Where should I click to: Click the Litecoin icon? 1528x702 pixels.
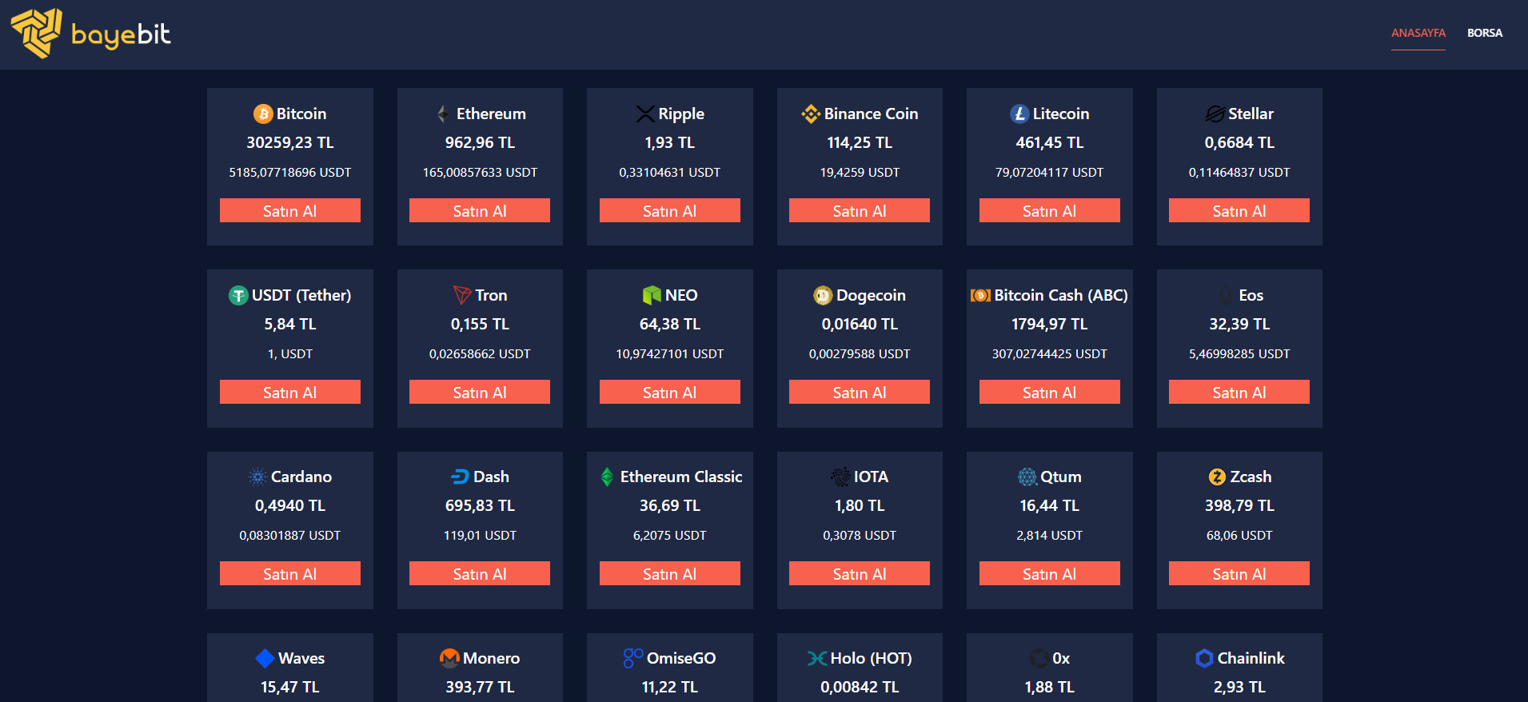pyautogui.click(x=1019, y=114)
